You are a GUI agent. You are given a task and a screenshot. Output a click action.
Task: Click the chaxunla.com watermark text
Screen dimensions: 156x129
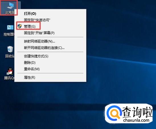tap(136, 120)
